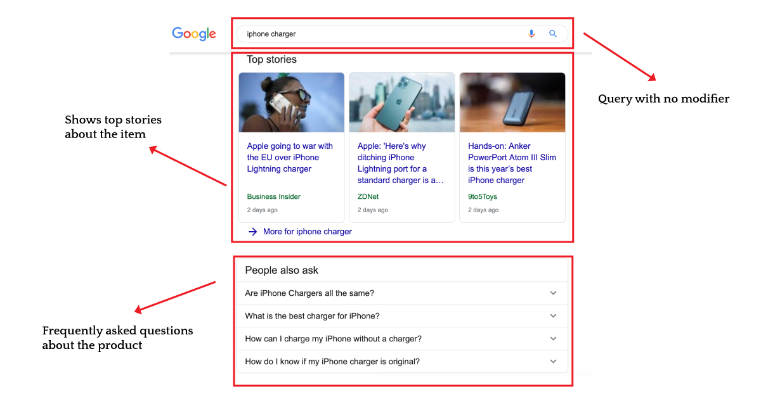Screen dimensions: 761x399
Task: Click the ZDNet source label
Action: 368,197
